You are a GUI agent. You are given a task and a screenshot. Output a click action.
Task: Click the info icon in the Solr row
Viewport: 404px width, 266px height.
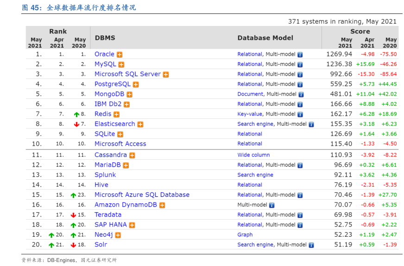coord(311,245)
